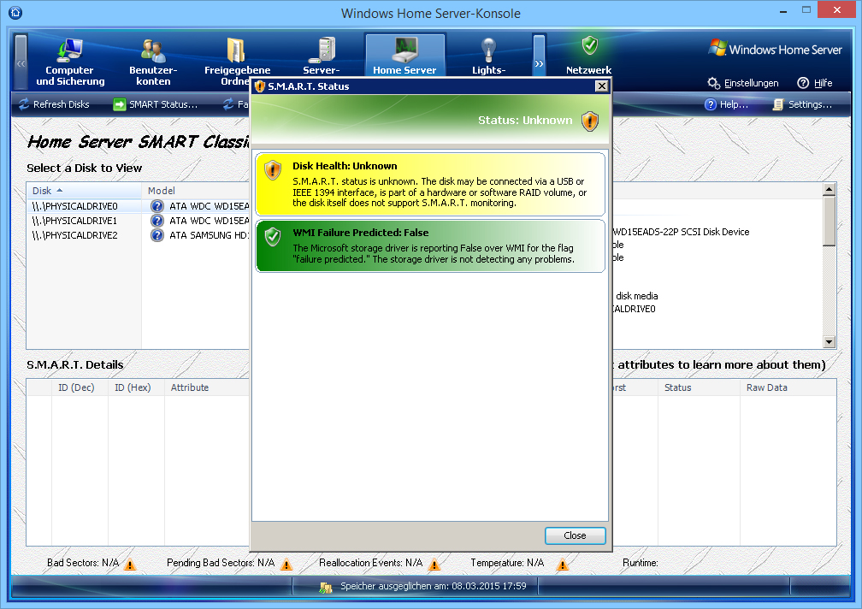Click the question icon for the Samsung disk
This screenshot has height=609, width=862.
(157, 235)
